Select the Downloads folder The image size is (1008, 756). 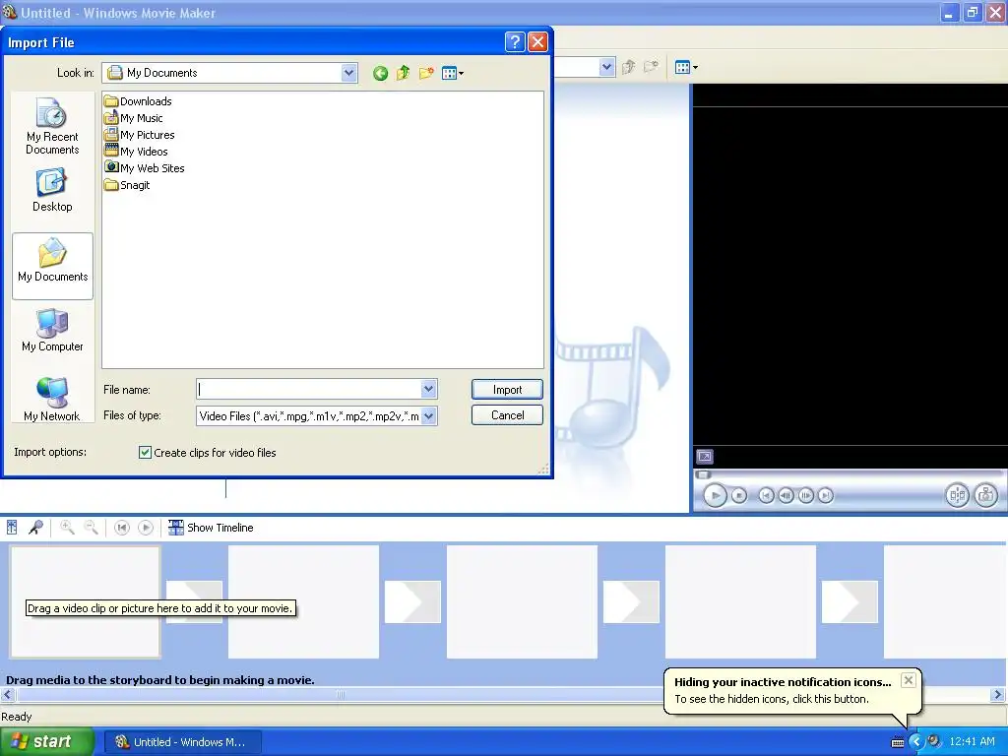[x=138, y=101]
